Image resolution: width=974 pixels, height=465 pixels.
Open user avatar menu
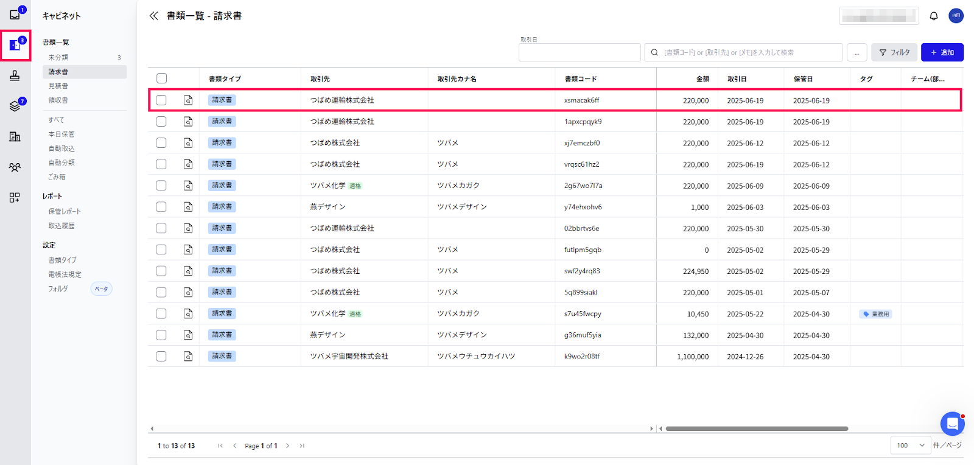[x=956, y=16]
